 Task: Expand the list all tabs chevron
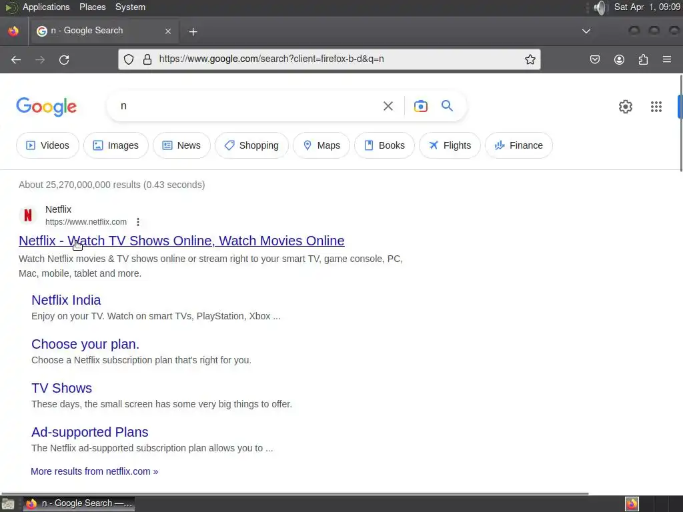pos(586,31)
